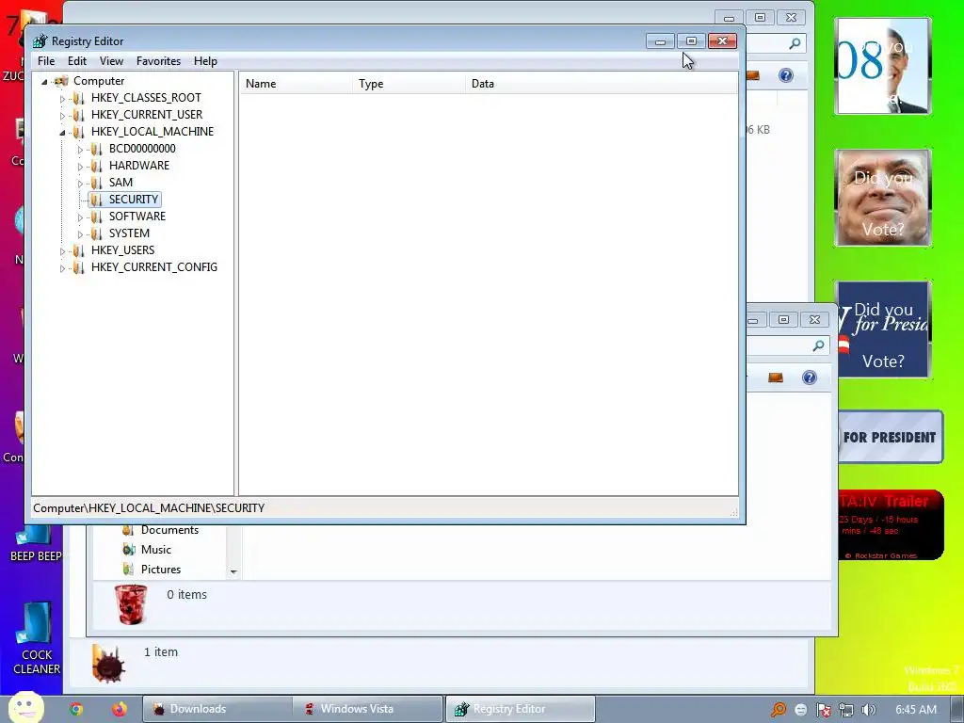964x723 pixels.
Task: Click the BCD00000000 folder icon
Action: [x=96, y=149]
